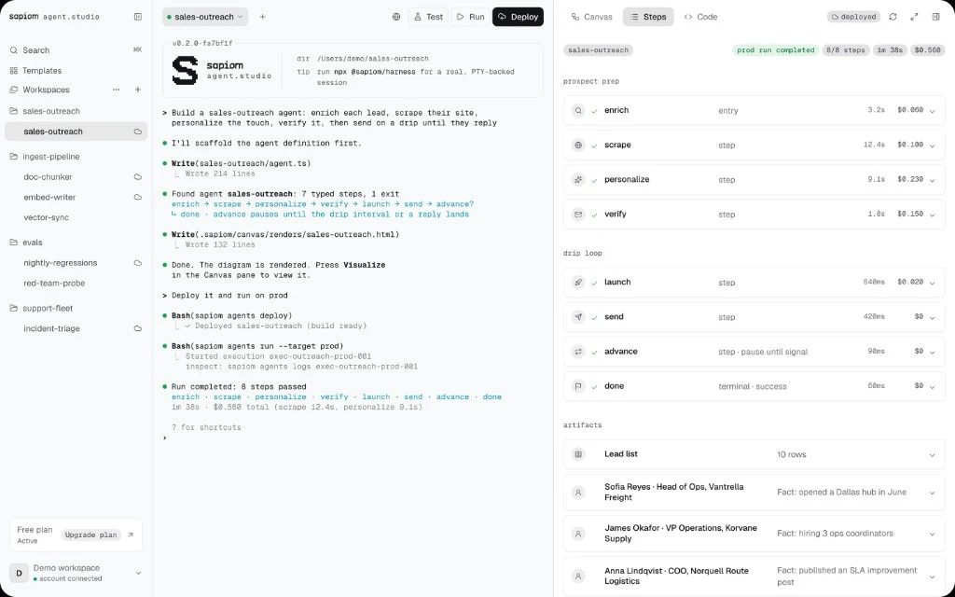Viewport: 955px width, 597px height.
Task: Click cloud icon beside incident-triage
Action: (138, 328)
